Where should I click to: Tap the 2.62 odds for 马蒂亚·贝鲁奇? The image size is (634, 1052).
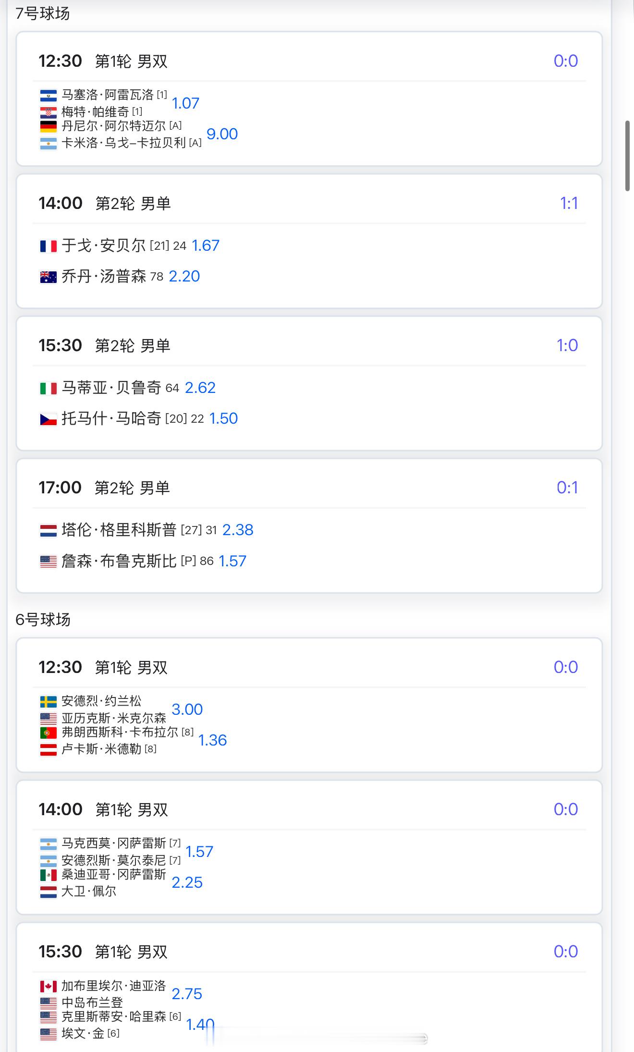click(x=200, y=388)
